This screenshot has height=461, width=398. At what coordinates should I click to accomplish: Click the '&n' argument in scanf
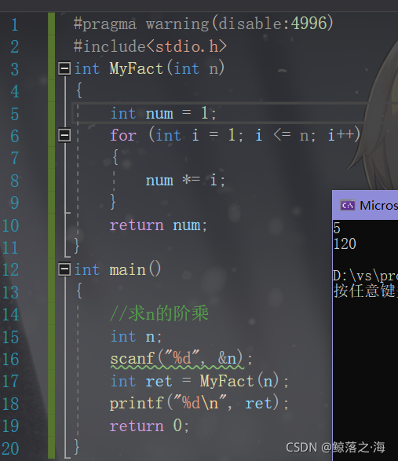[227, 359]
